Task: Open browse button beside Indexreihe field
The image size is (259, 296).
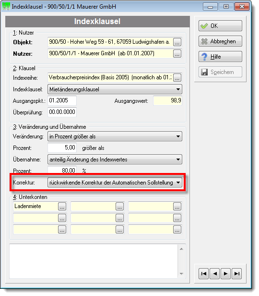Action: pos(177,77)
